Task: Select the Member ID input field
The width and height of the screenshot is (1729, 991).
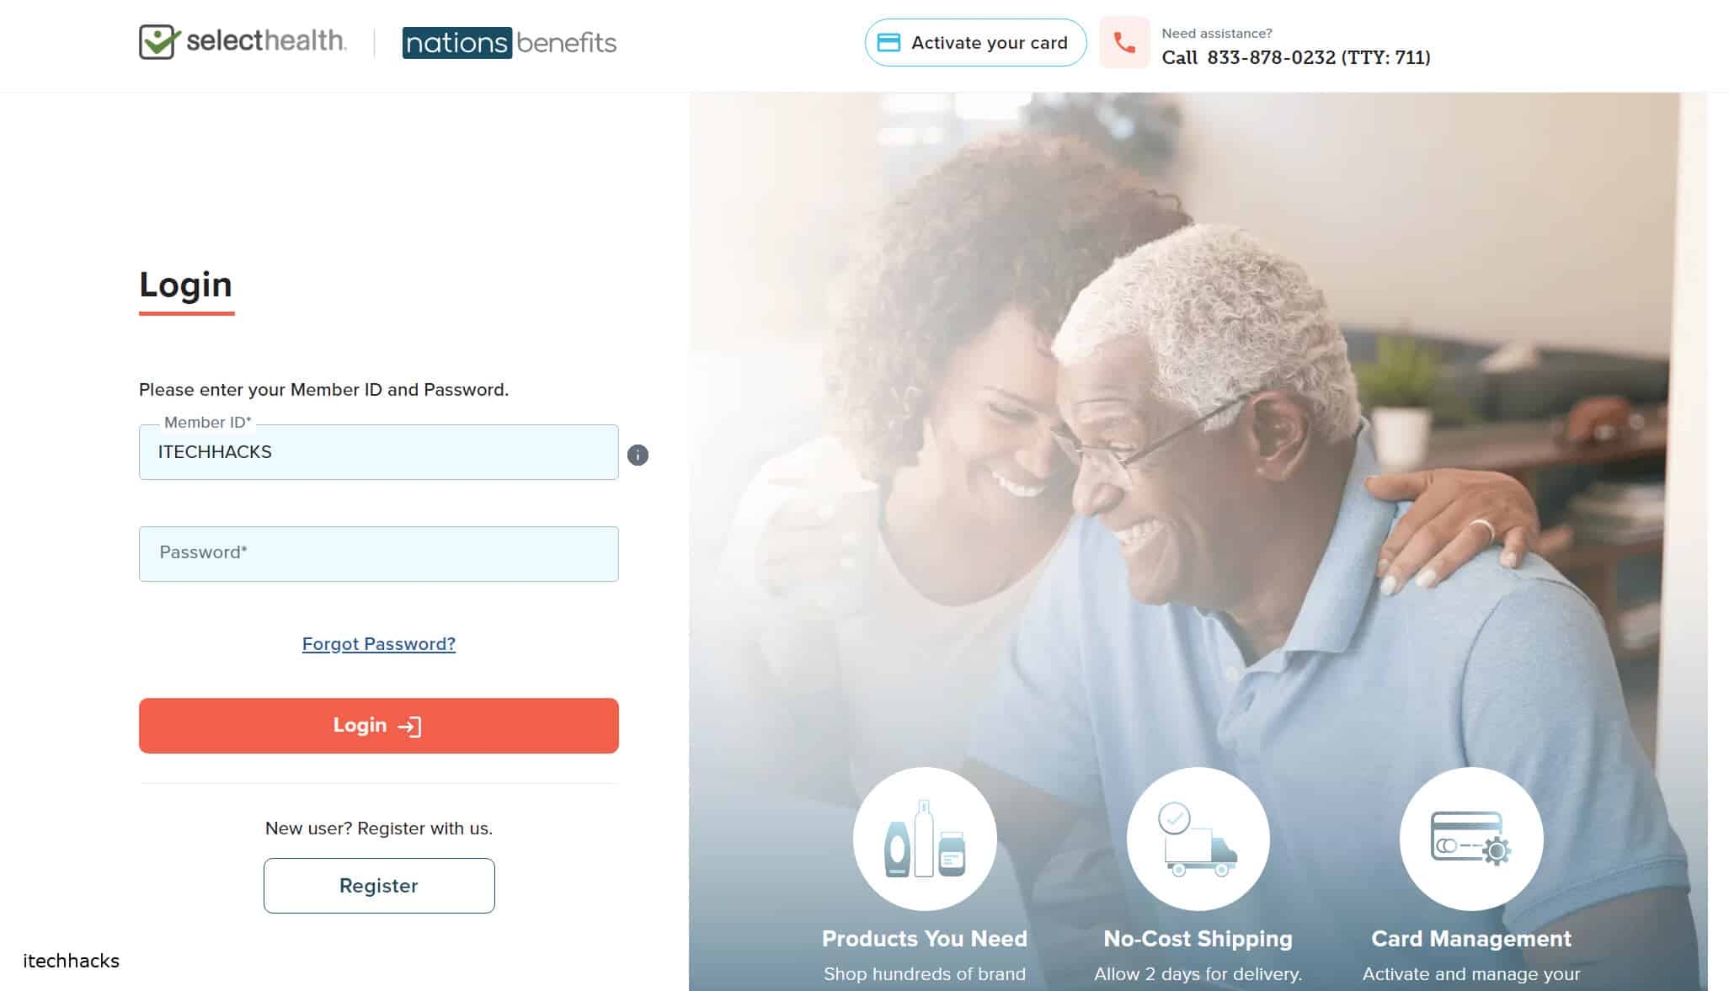Action: [x=379, y=452]
